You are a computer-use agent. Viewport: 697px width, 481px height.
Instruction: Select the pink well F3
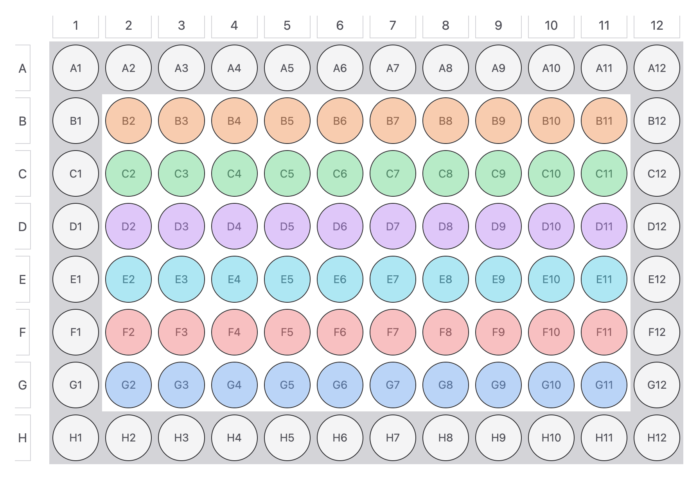click(x=181, y=332)
